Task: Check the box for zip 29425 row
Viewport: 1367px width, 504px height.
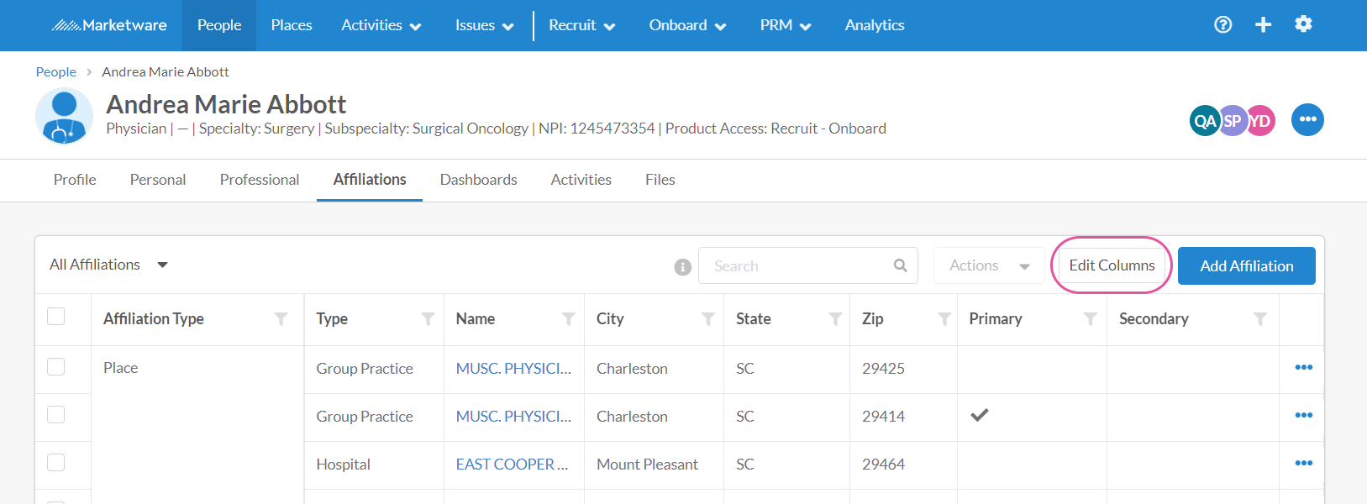Action: pyautogui.click(x=56, y=366)
